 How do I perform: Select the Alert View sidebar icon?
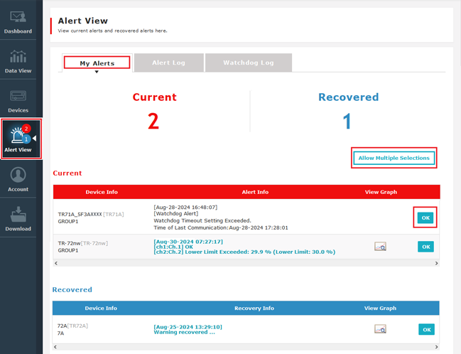point(18,139)
